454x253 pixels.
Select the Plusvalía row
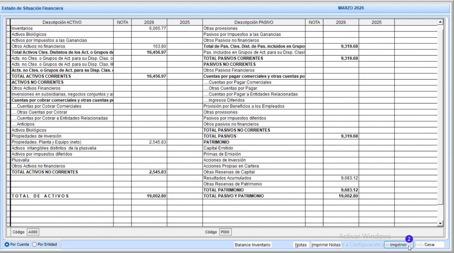tap(62, 160)
